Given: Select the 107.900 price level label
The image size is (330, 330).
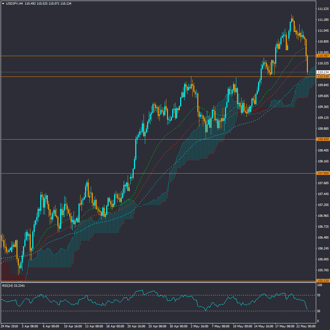Looking at the screenshot, I should click(323, 173).
